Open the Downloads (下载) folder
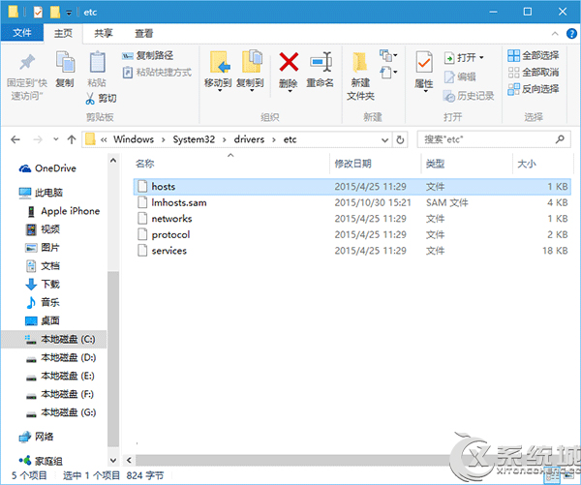Image resolution: width=581 pixels, height=485 pixels. click(x=43, y=285)
